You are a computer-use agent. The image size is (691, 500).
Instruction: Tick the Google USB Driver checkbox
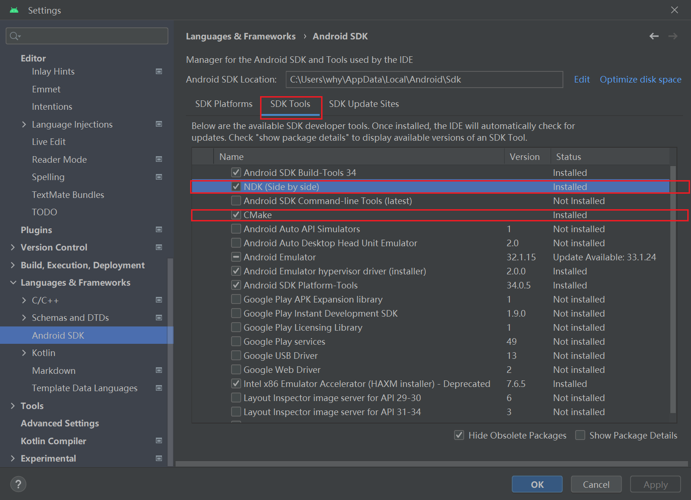236,356
